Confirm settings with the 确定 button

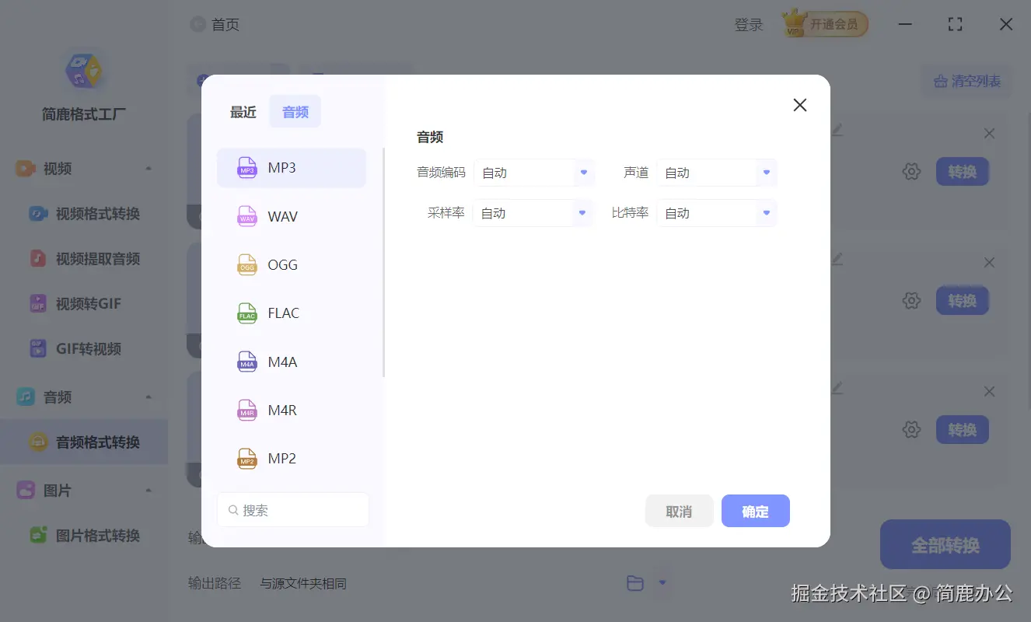point(755,511)
